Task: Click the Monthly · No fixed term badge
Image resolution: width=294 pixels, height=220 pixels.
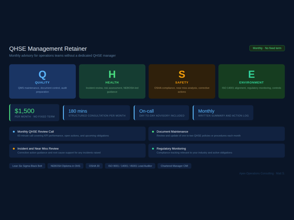Action: pyautogui.click(x=267, y=48)
